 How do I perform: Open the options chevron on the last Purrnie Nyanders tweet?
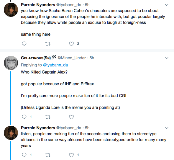pyautogui.click(x=167, y=128)
